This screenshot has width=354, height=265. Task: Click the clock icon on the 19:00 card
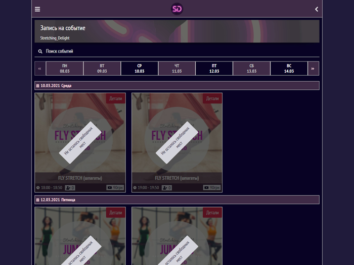click(x=135, y=187)
